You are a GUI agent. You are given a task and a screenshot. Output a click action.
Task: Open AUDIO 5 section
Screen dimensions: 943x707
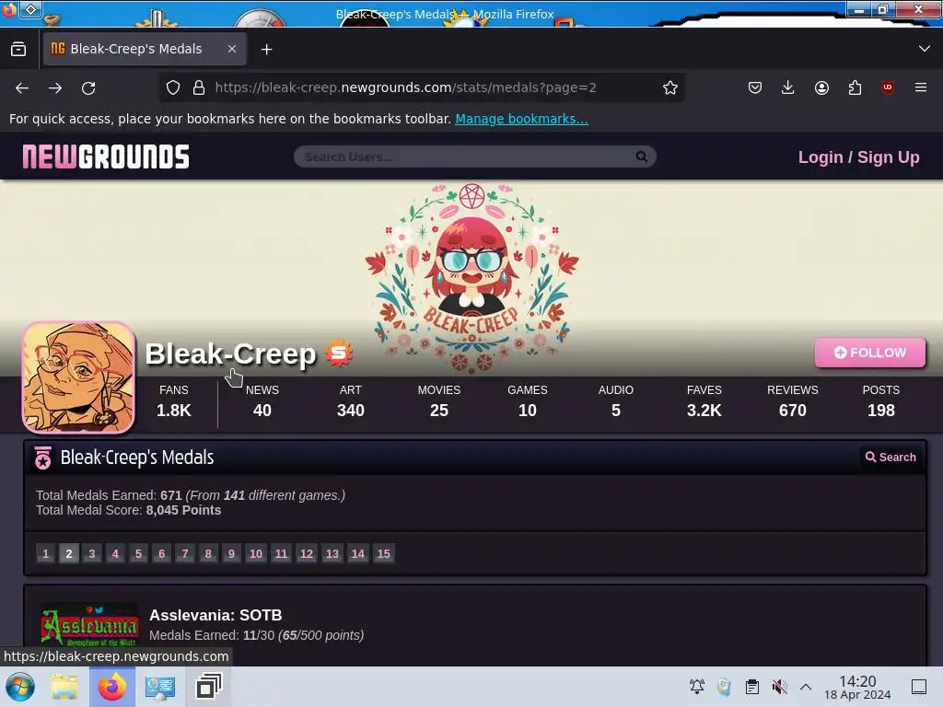click(x=616, y=401)
